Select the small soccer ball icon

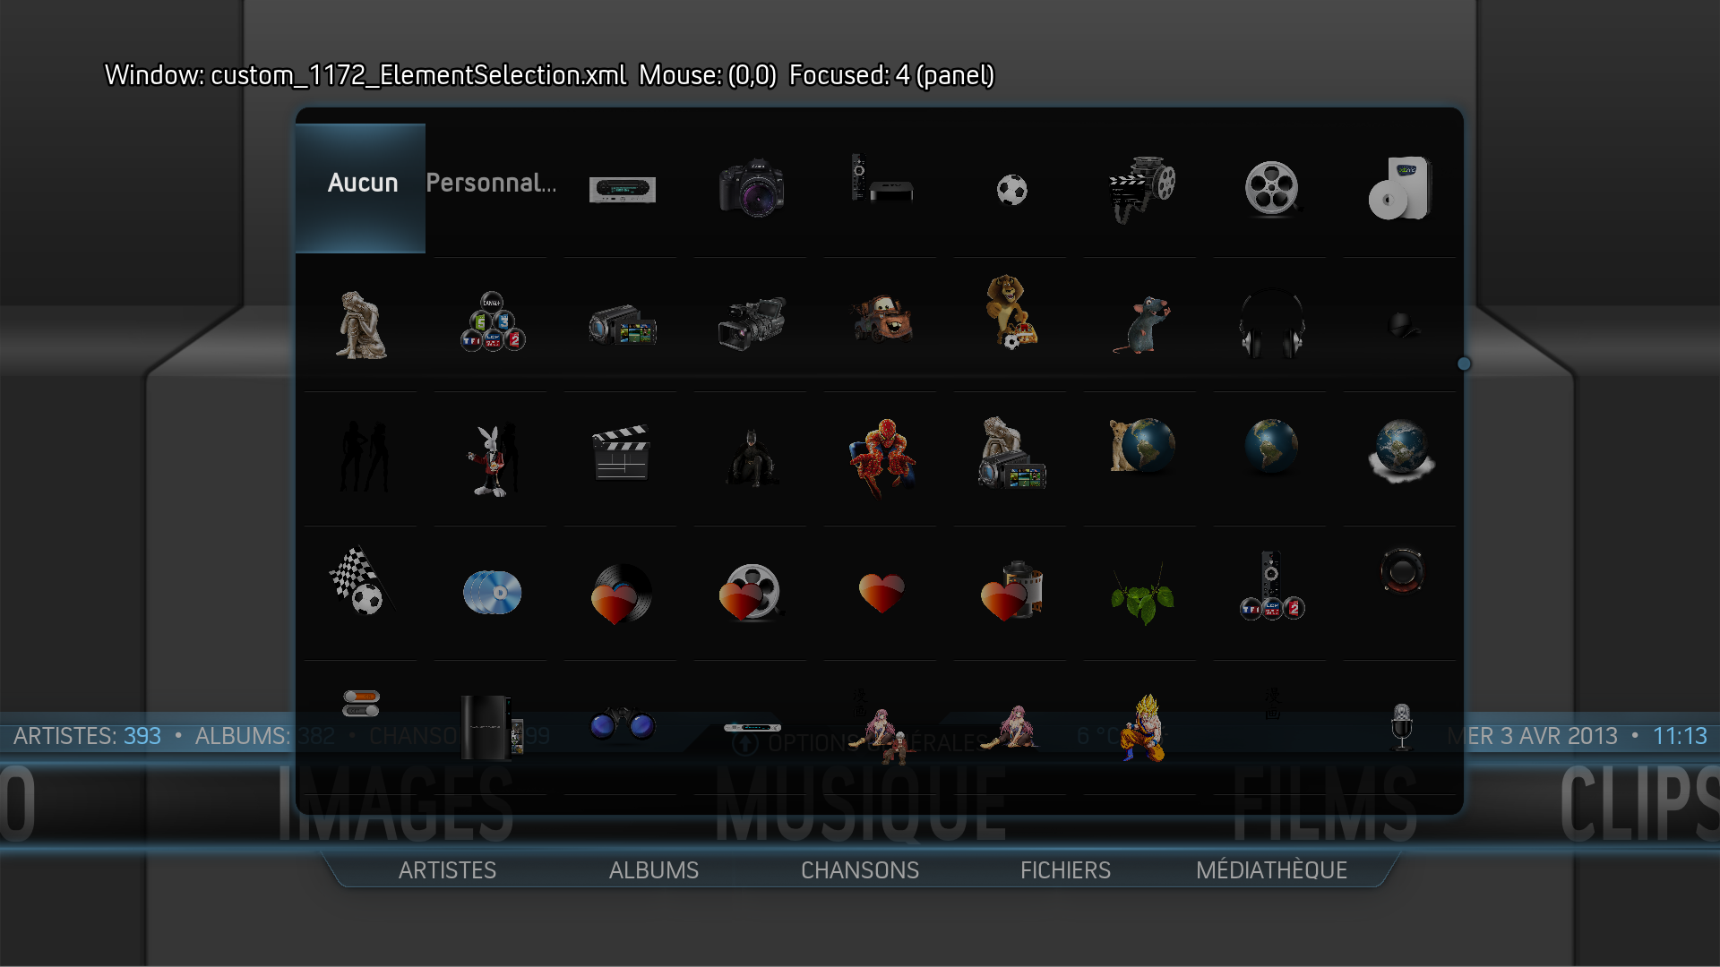(1011, 190)
